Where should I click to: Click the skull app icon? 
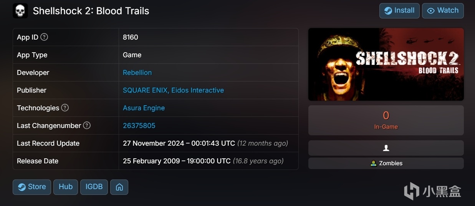pyautogui.click(x=20, y=11)
